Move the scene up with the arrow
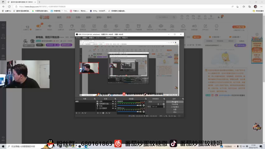Image resolution: width=265 pixels, height=149 pixels. [x=82, y=113]
